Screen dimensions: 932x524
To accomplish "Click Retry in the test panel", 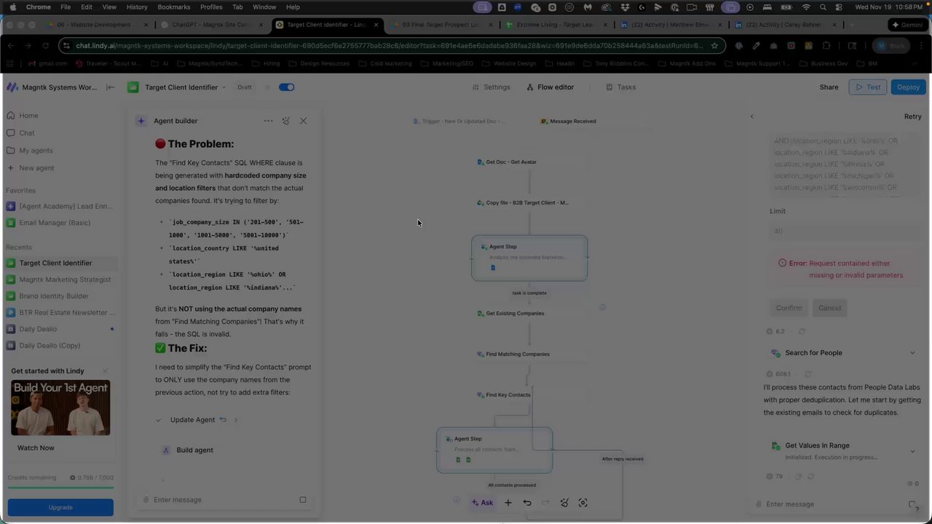I will (912, 116).
